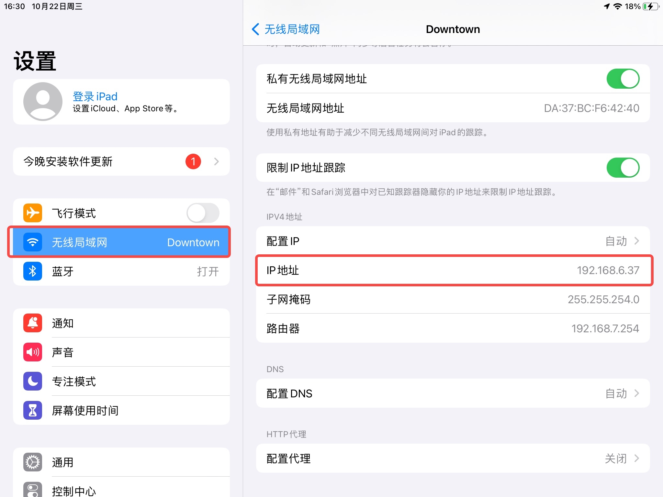The height and width of the screenshot is (497, 663).
Task: Open the Configure DNS option row
Action: [453, 393]
